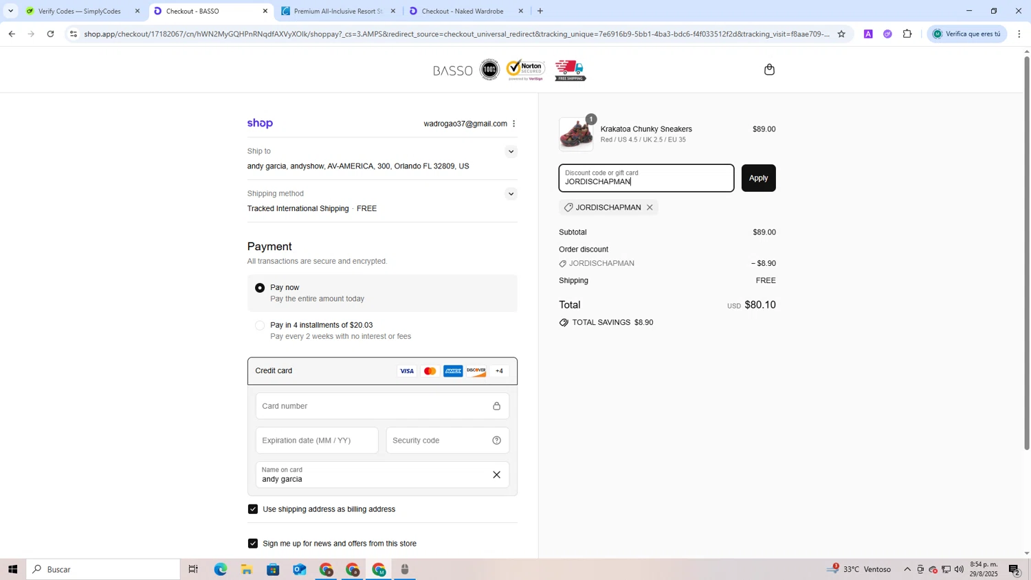Image resolution: width=1031 pixels, height=580 pixels.
Task: Click the Expiration date field
Action: (x=317, y=440)
